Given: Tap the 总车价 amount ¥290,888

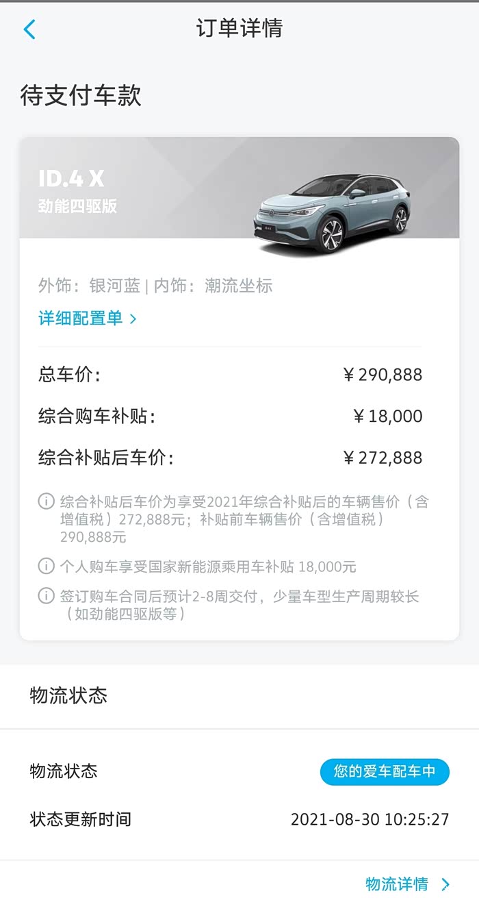Looking at the screenshot, I should tap(383, 375).
